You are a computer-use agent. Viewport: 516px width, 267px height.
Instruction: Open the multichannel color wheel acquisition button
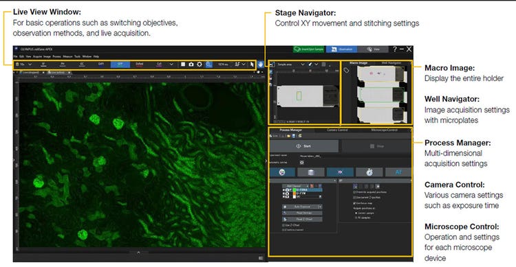pyautogui.click(x=282, y=172)
